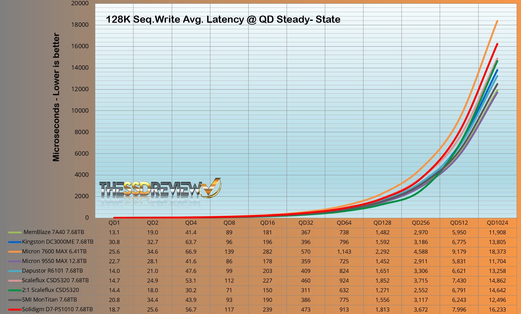Viewport: 521px width, 314px height.
Task: Select Micron 9550 MAX QD1024 value 11,704
Action: (x=497, y=261)
